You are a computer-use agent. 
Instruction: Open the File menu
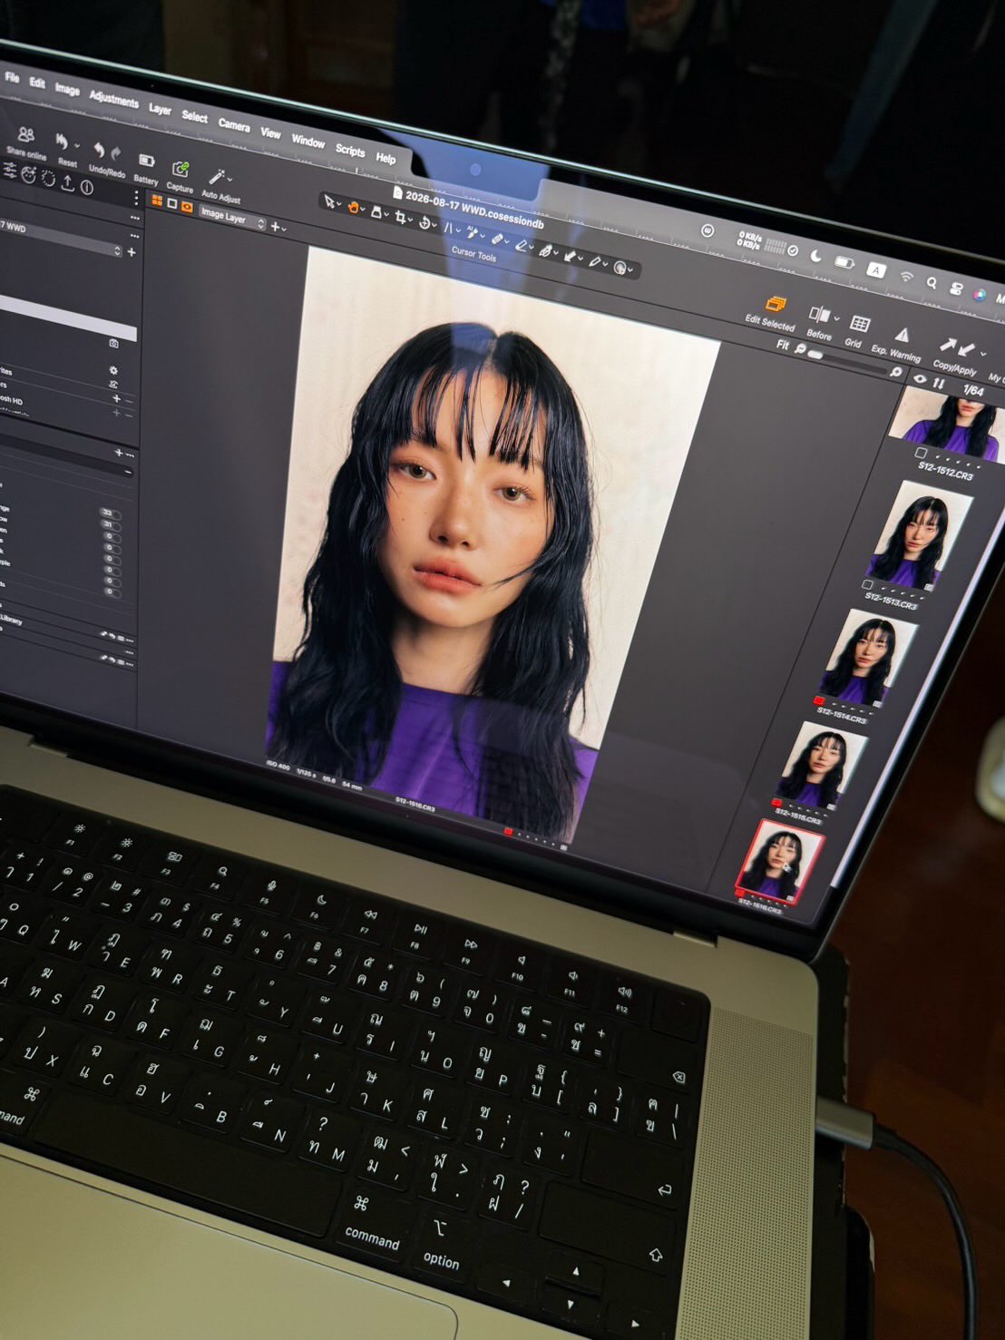tap(12, 77)
